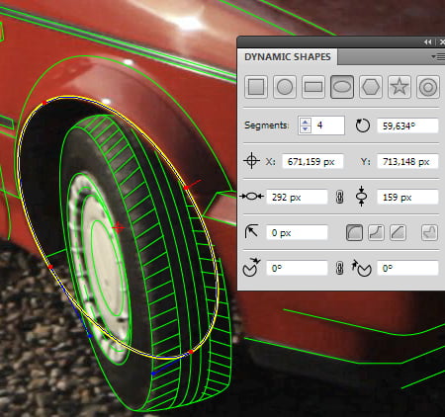Enable the rounded corner style button
The height and width of the screenshot is (417, 445).
354,232
